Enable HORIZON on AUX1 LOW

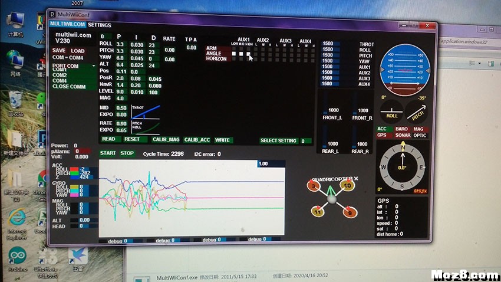234,59
